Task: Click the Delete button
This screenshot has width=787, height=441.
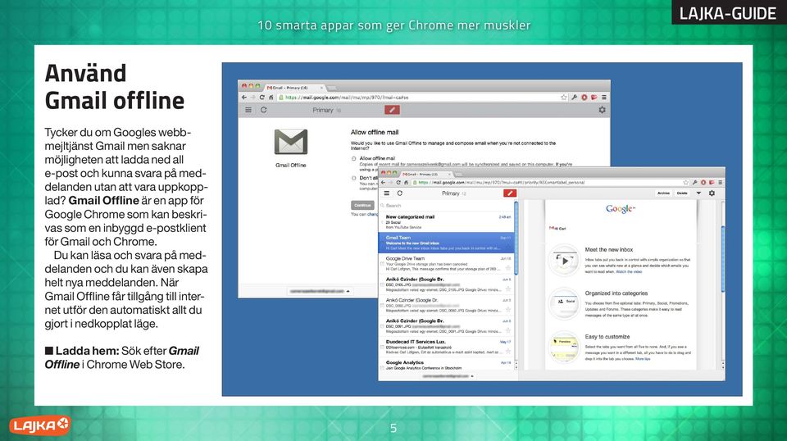Action: point(682,193)
